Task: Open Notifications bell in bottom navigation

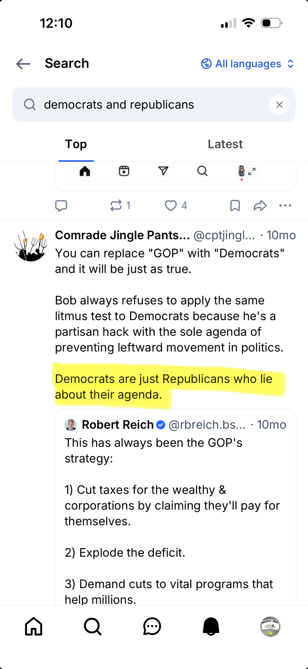Action: coord(211,626)
